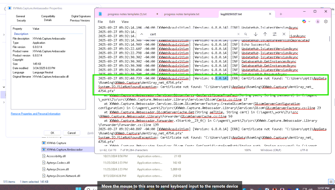Close the find bar
Viewport: 335px width, 190px height.
pyautogui.click(x=284, y=34)
